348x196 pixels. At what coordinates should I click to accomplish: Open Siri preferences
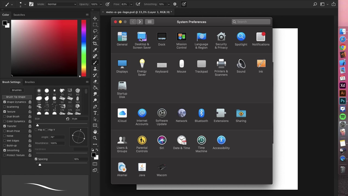point(162,143)
